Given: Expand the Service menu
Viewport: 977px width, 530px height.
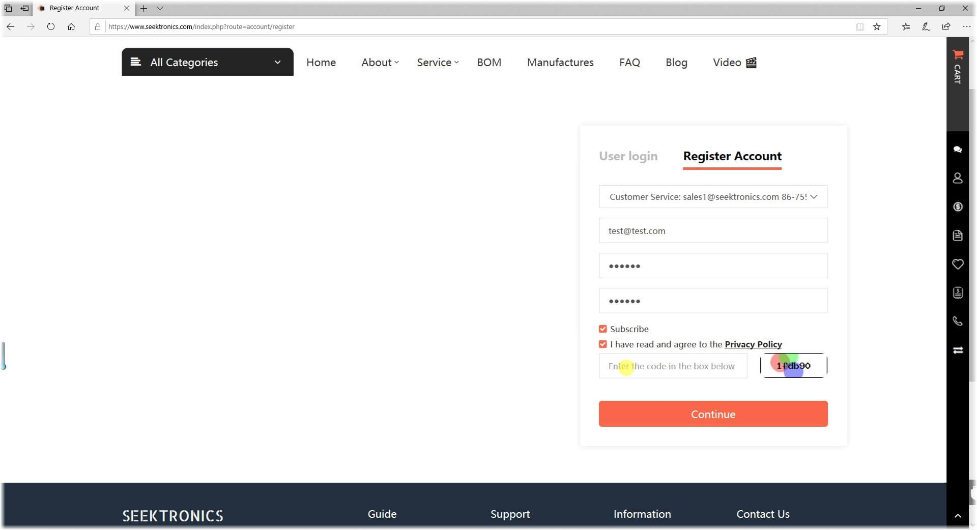Looking at the screenshot, I should (438, 62).
